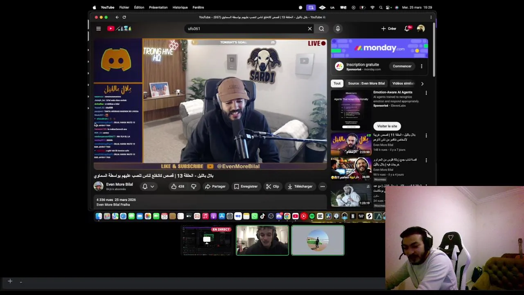Click the Partager share button
Image resolution: width=524 pixels, height=295 pixels.
(215, 186)
